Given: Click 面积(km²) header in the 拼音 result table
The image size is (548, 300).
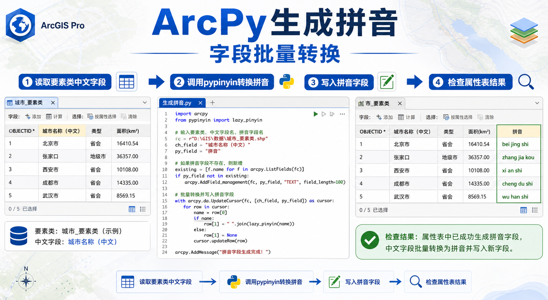Looking at the screenshot, I should coord(479,132).
